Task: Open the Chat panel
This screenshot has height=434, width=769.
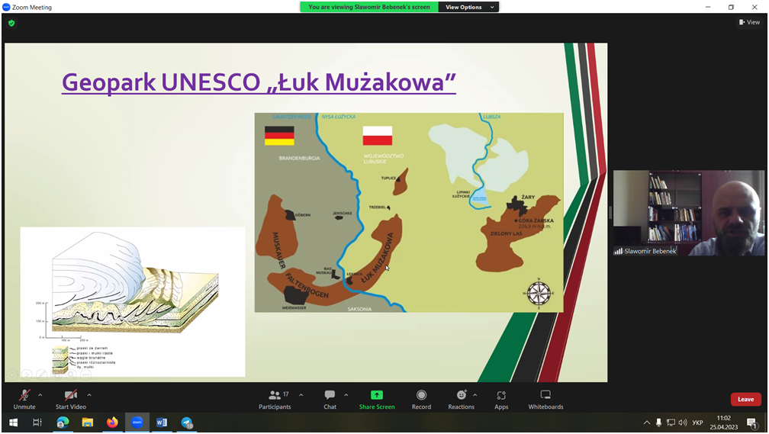Action: pyautogui.click(x=330, y=397)
